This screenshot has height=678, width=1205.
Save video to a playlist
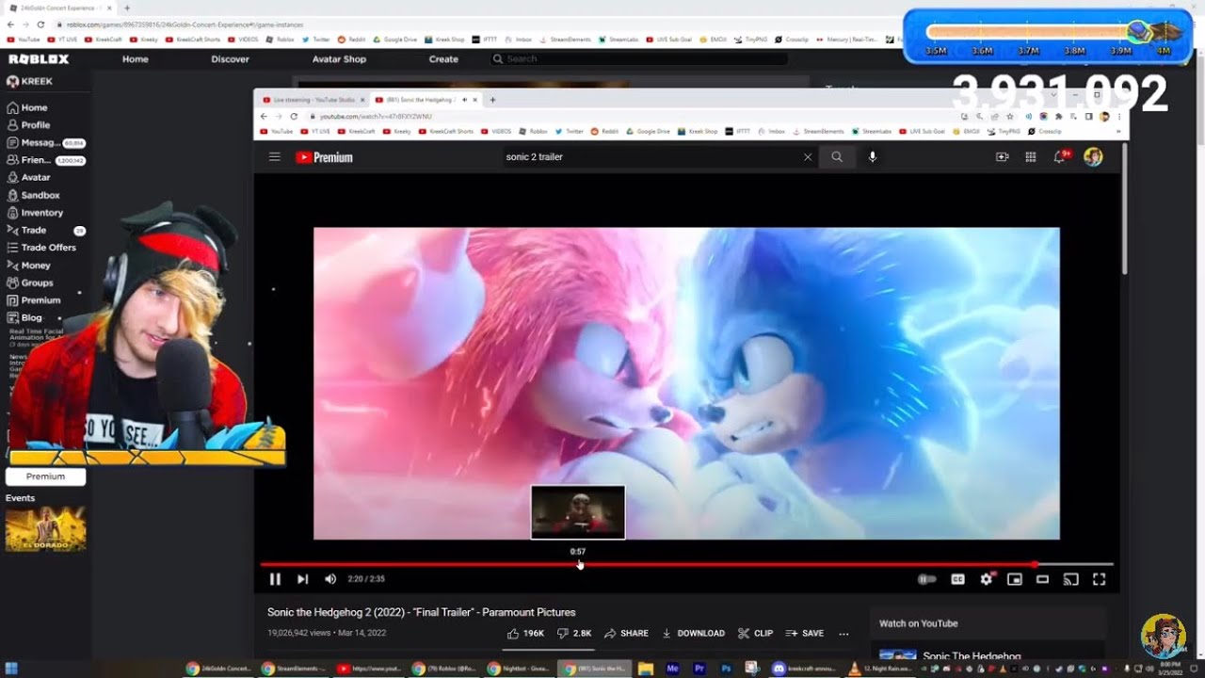pyautogui.click(x=805, y=634)
